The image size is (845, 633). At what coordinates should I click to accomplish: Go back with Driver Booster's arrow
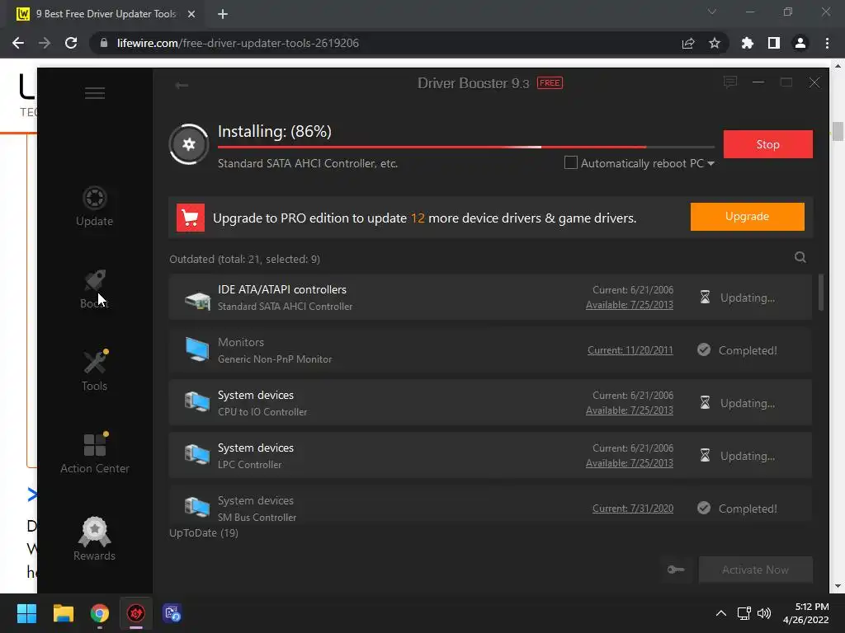click(182, 85)
